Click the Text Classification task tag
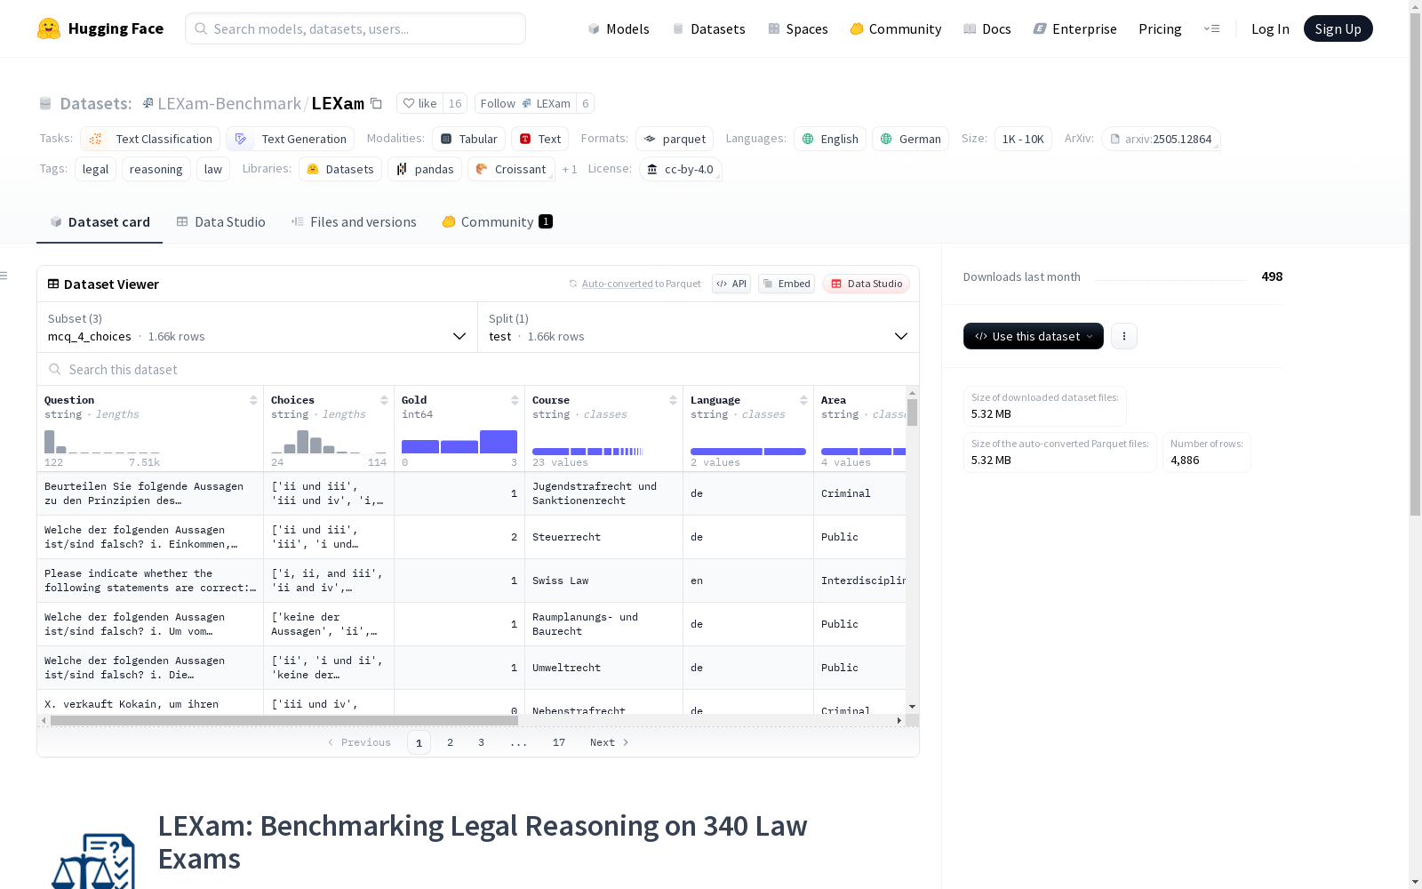The height and width of the screenshot is (889, 1422). click(x=150, y=139)
